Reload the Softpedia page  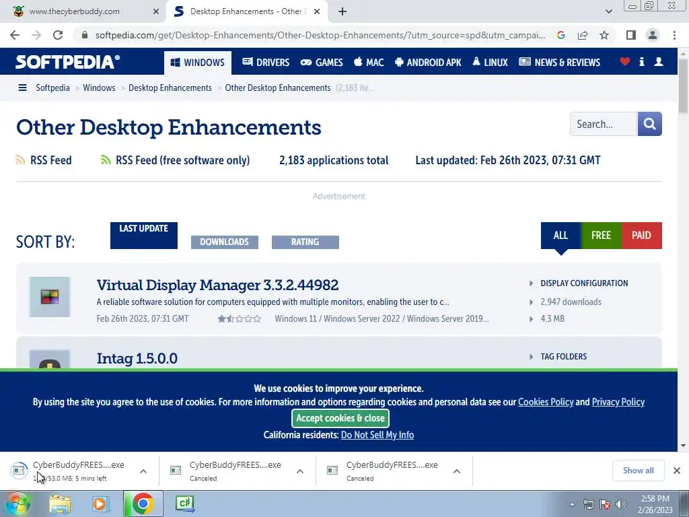58,35
